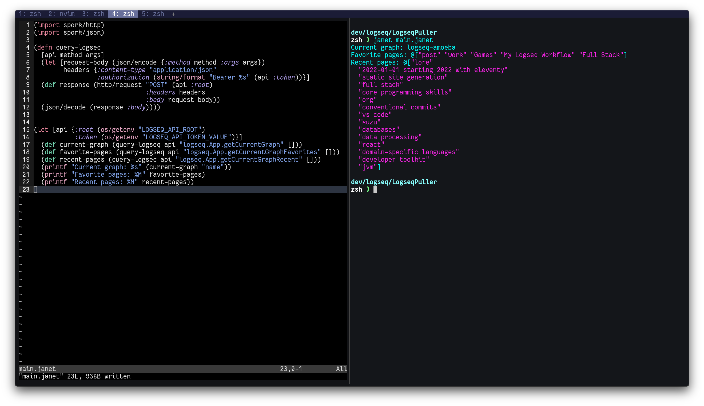Focus the terminal prompt cursor in right pane
This screenshot has height=406, width=704.
pyautogui.click(x=375, y=190)
